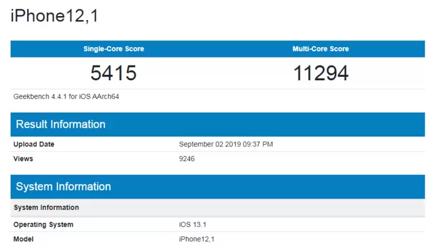The width and height of the screenshot is (437, 246).
Task: Click the Single-Core Score column header
Action: point(114,49)
